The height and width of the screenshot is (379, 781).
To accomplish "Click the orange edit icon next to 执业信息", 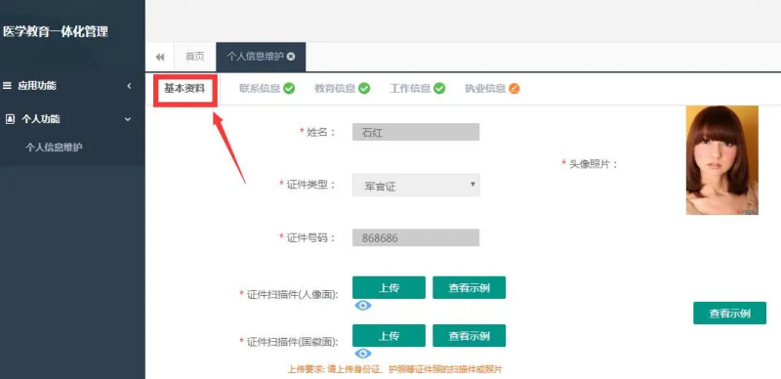I will (514, 89).
